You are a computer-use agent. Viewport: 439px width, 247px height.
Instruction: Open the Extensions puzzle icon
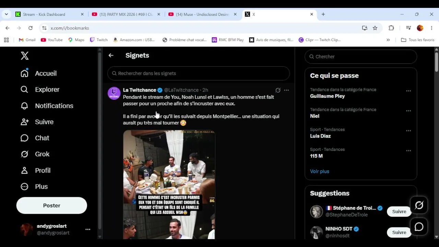coord(391,28)
